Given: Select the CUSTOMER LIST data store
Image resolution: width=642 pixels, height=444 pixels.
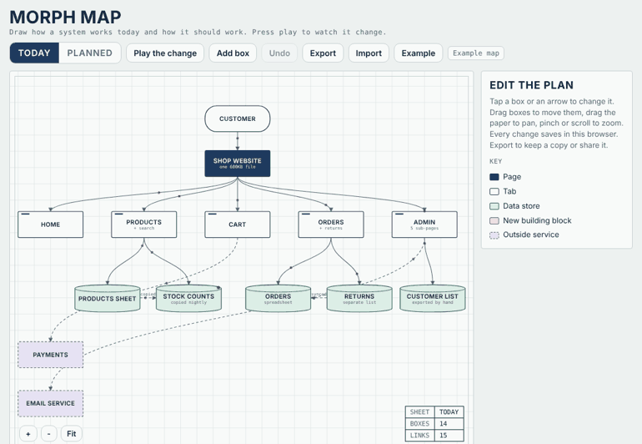Looking at the screenshot, I should [433, 299].
